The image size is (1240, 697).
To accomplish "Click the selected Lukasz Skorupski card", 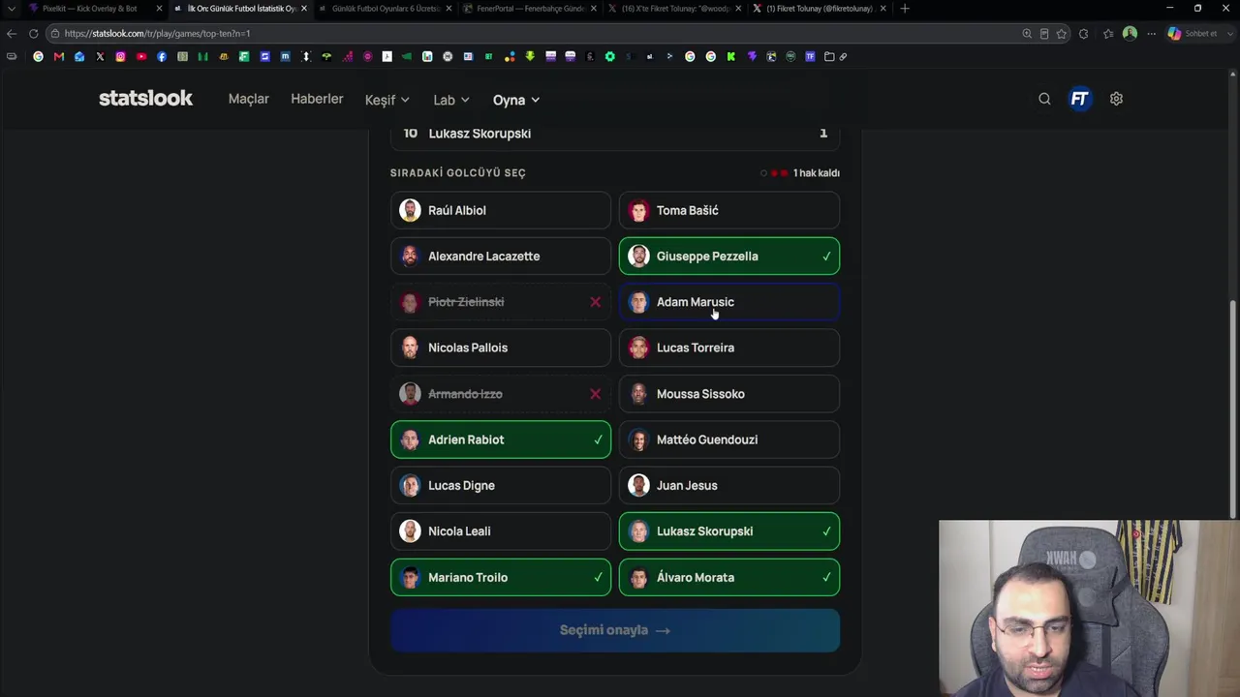I will click(x=729, y=531).
